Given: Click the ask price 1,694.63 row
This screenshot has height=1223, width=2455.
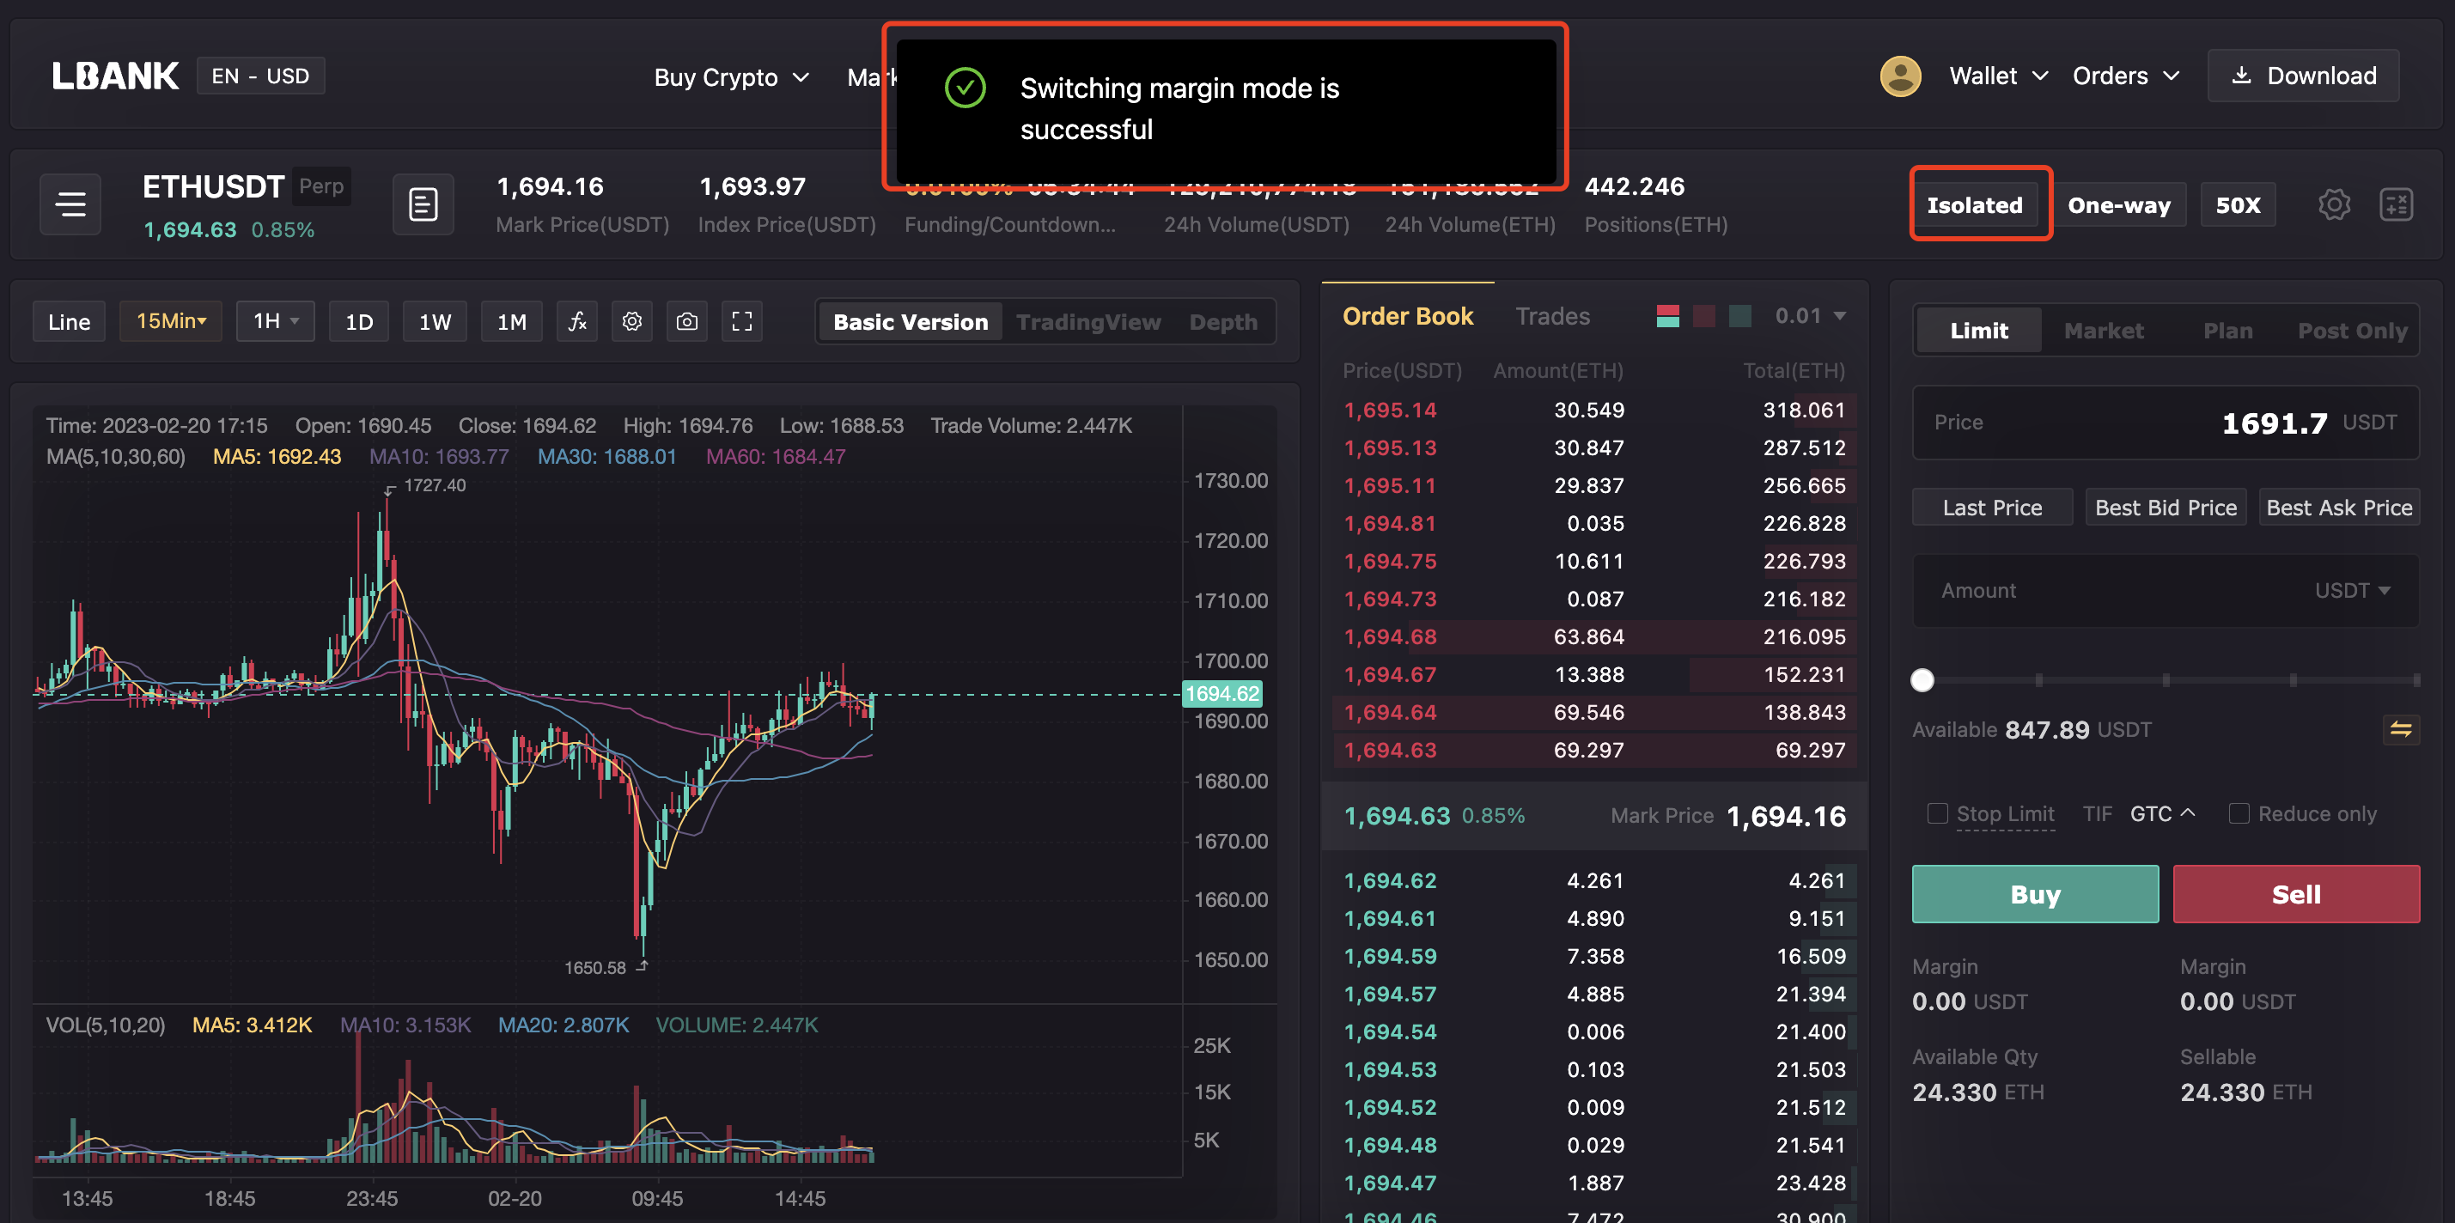Looking at the screenshot, I should pyautogui.click(x=1593, y=749).
